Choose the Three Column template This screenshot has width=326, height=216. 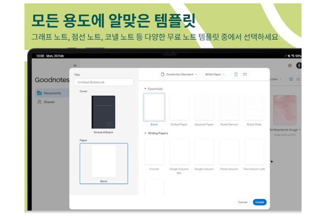tap(229, 152)
